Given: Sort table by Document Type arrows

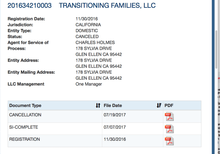Looking at the screenshot, I should [x=98, y=106].
